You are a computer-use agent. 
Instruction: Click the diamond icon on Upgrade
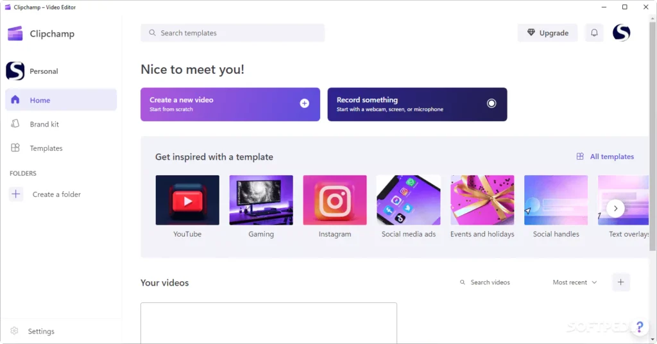point(531,32)
